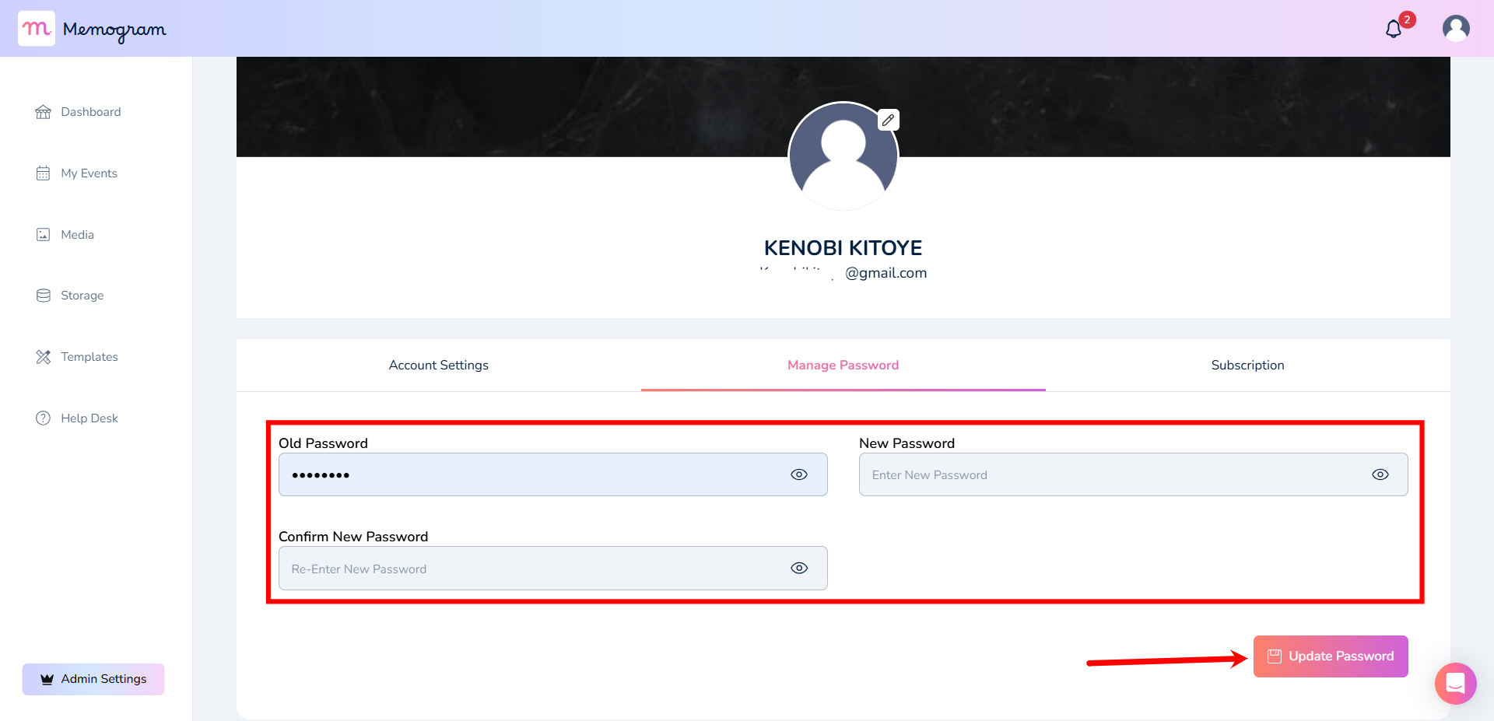Select the Manage Password tab
This screenshot has width=1494, height=721.
tap(843, 366)
